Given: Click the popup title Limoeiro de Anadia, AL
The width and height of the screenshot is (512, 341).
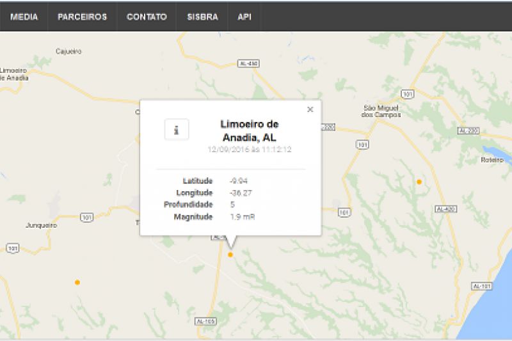Looking at the screenshot, I should (x=249, y=130).
